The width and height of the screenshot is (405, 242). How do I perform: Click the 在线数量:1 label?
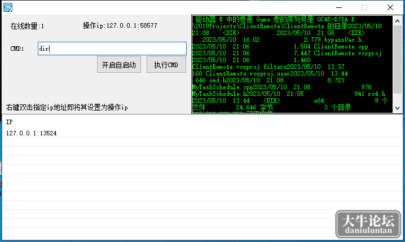tap(27, 26)
